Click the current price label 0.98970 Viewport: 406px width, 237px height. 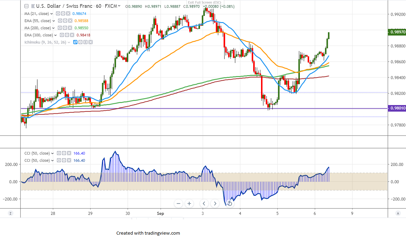click(x=397, y=32)
